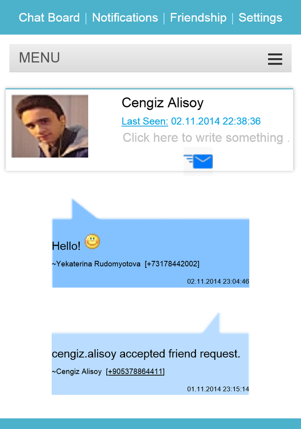The height and width of the screenshot is (429, 301).
Task: Open the Chat Board tab
Action: tap(49, 18)
